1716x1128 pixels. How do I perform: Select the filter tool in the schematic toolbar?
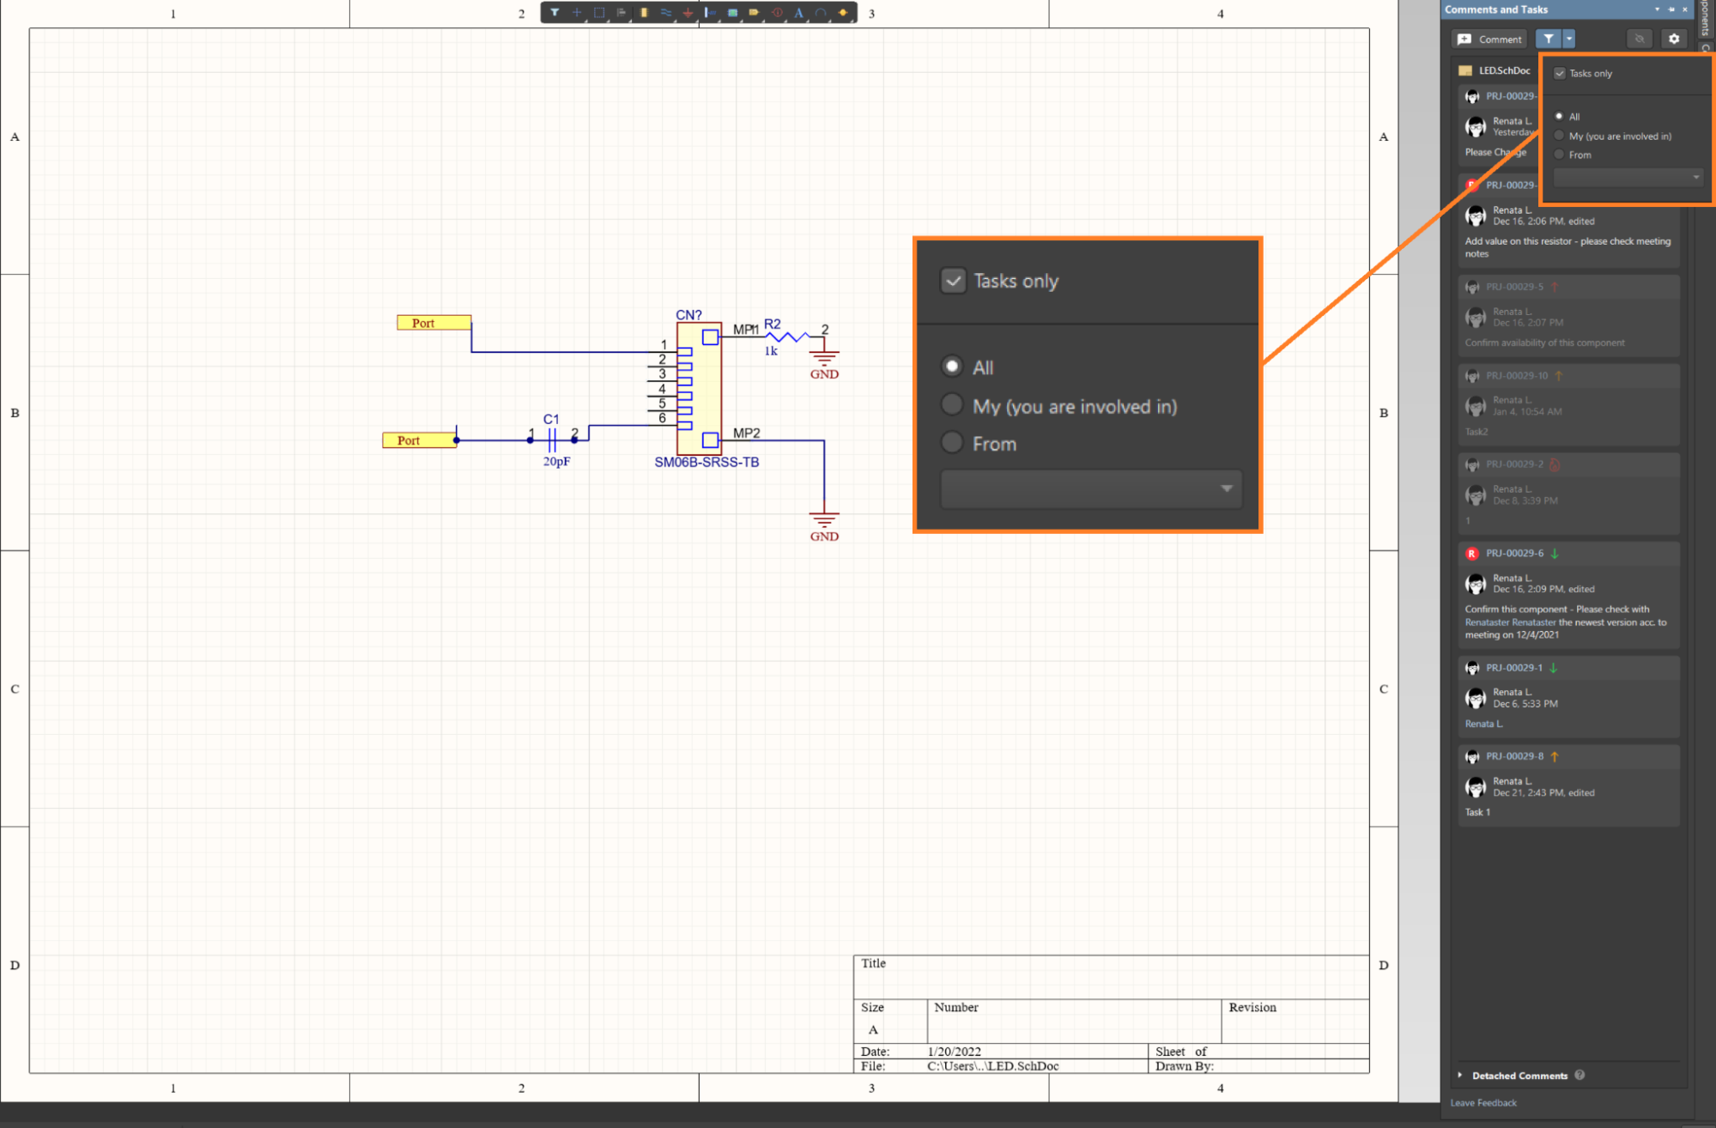point(555,13)
